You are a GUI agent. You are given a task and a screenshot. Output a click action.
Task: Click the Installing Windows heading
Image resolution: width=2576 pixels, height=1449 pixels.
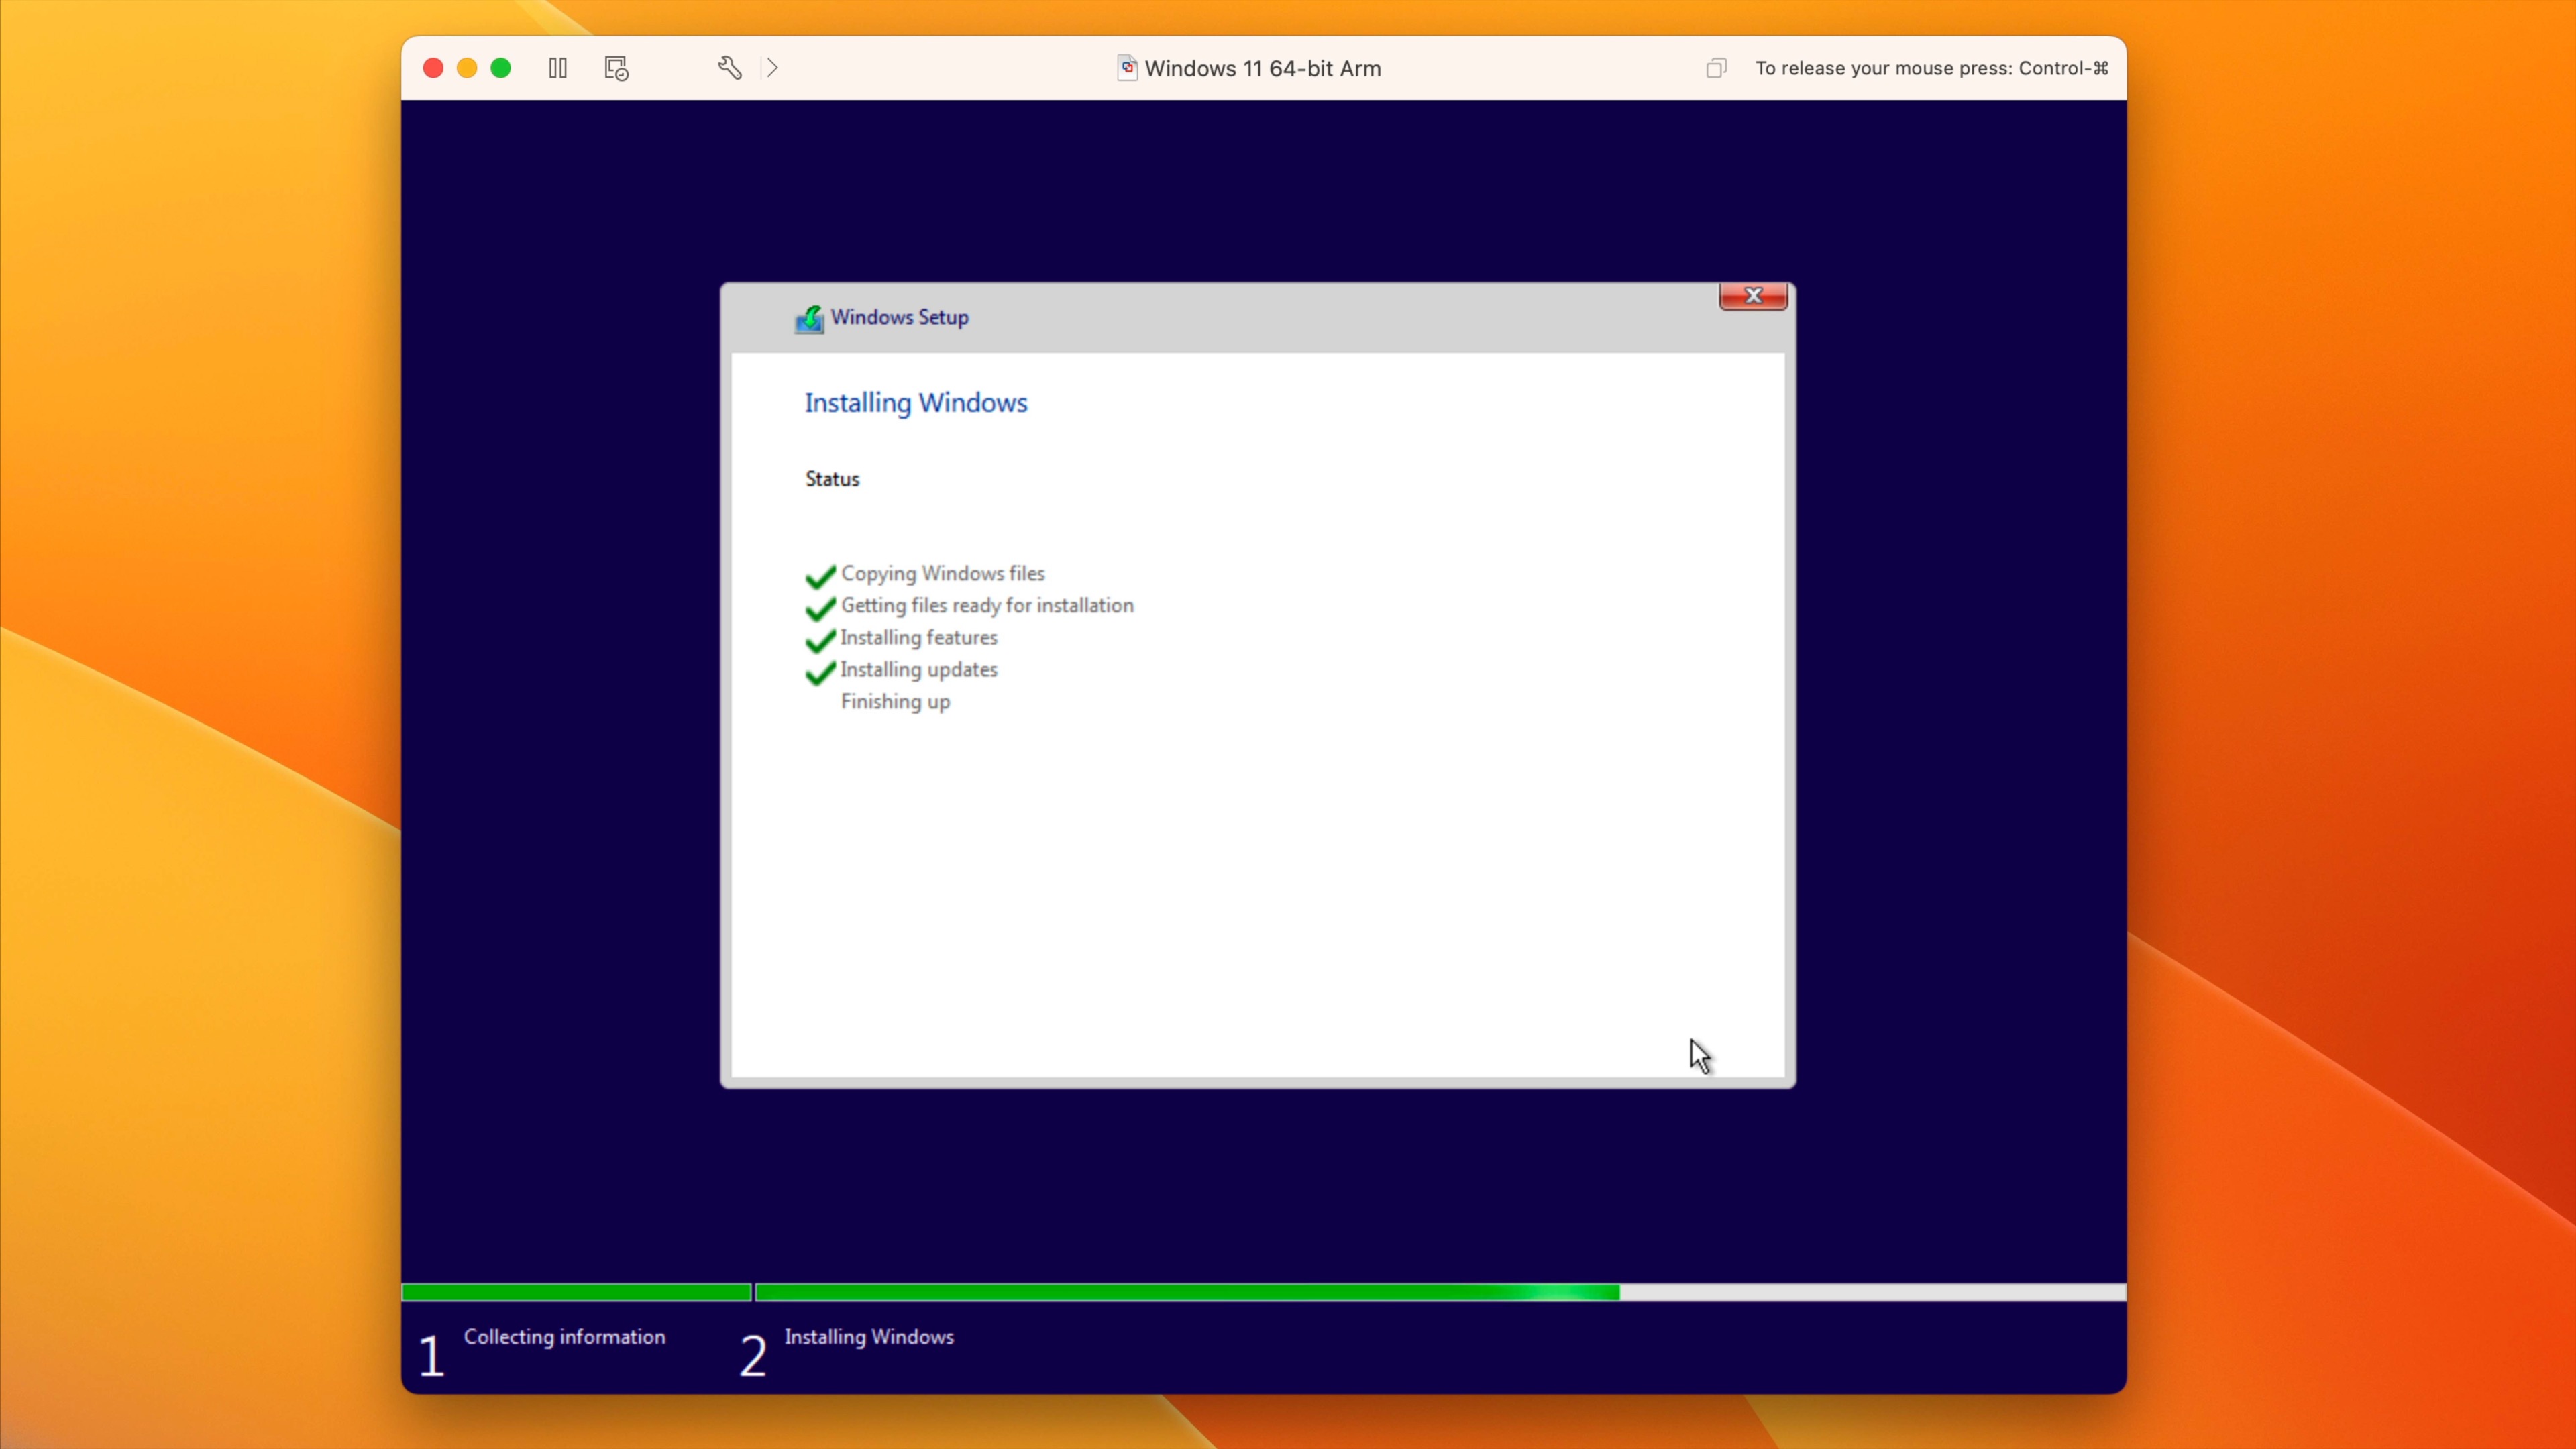tap(915, 403)
